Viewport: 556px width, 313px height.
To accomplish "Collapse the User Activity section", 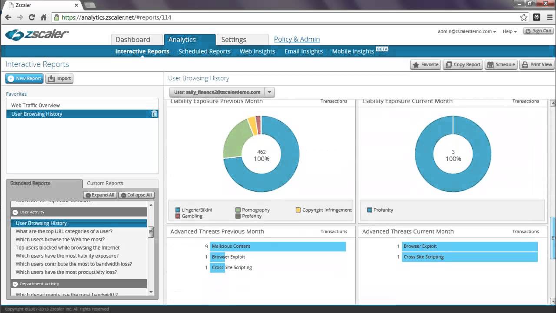I will pyautogui.click(x=15, y=212).
